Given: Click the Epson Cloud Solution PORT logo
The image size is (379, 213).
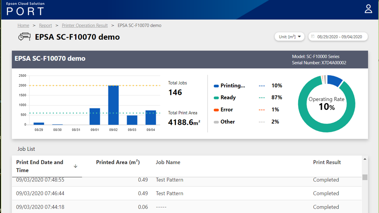Looking at the screenshot, I should (25, 8).
